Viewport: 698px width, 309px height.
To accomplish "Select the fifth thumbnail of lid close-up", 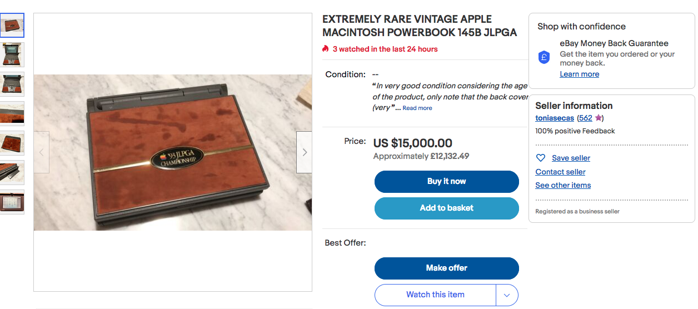I will (12, 143).
